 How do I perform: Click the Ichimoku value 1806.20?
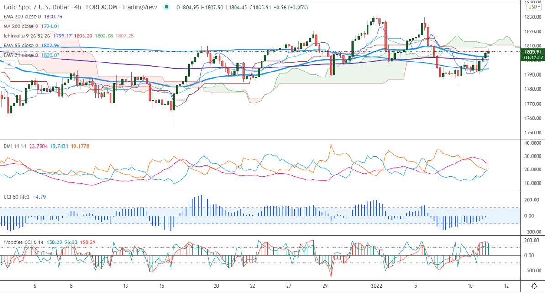click(x=83, y=36)
